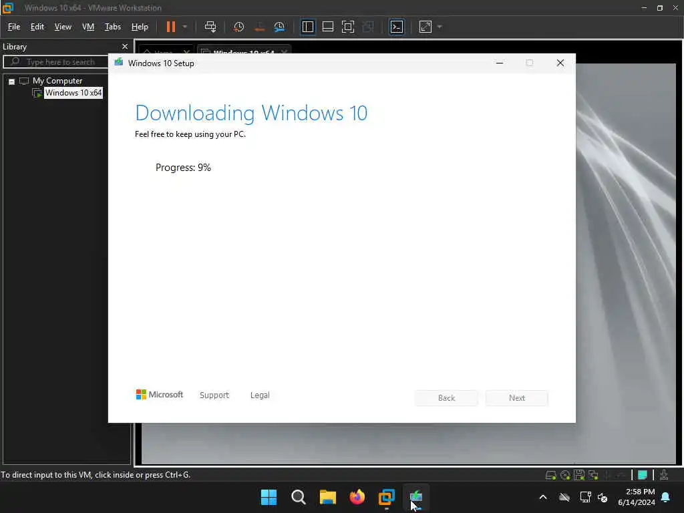
Task: Minimize the Windows 10 Setup window
Action: [x=500, y=63]
